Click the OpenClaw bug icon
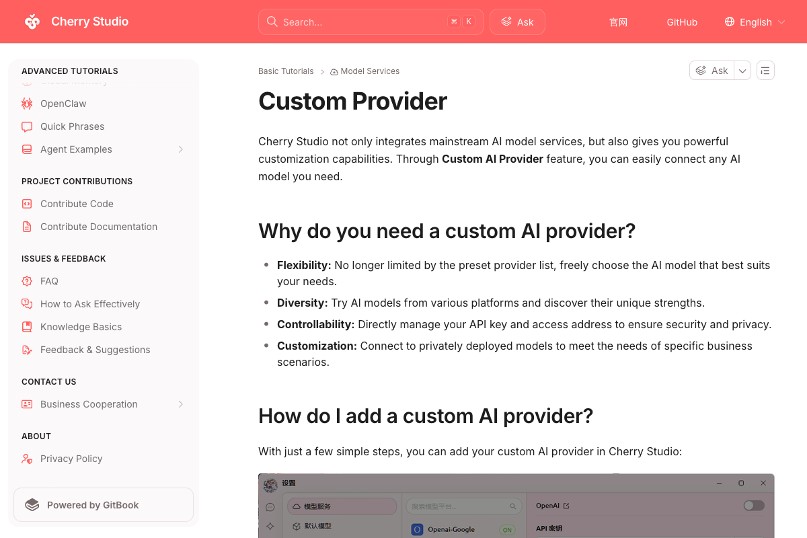 [x=27, y=104]
